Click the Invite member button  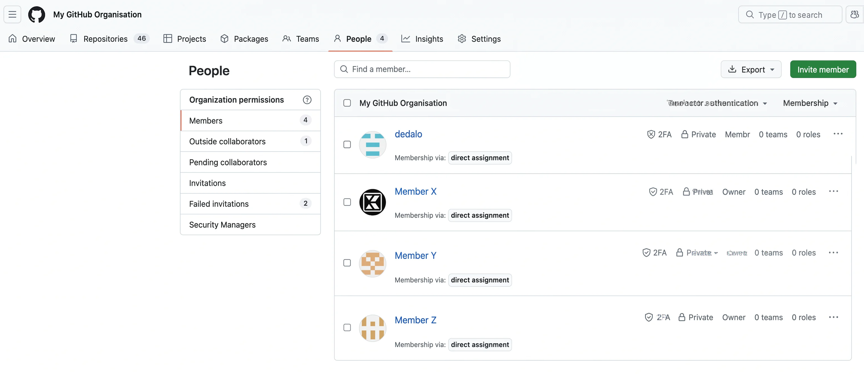823,69
